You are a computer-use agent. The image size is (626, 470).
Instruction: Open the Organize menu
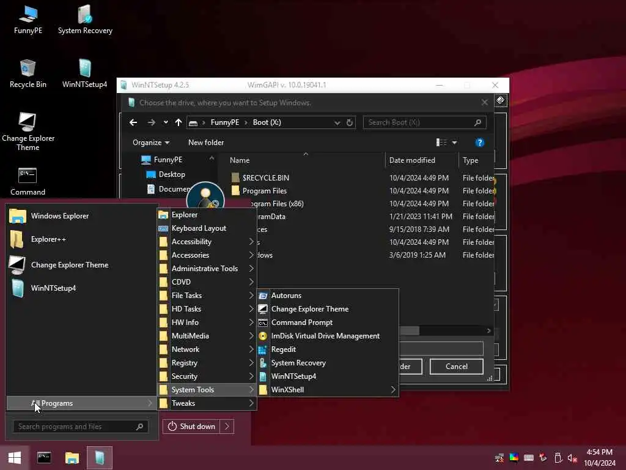pos(151,143)
